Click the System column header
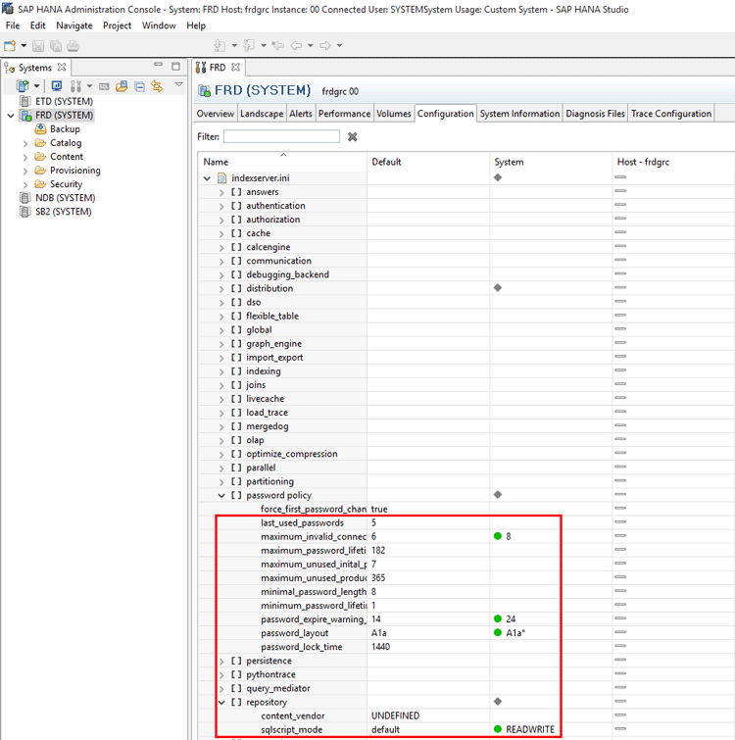735x740 pixels. [x=551, y=162]
